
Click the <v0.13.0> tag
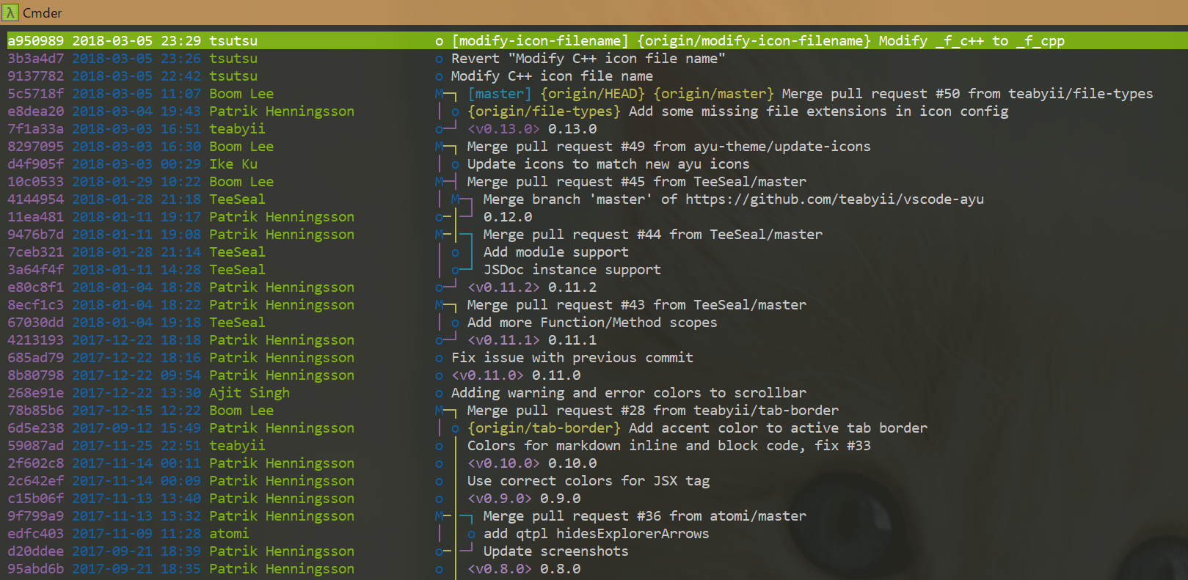(x=503, y=129)
